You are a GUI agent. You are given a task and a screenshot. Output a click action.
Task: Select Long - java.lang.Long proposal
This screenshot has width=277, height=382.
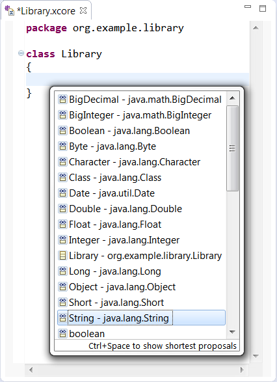pyautogui.click(x=141, y=271)
